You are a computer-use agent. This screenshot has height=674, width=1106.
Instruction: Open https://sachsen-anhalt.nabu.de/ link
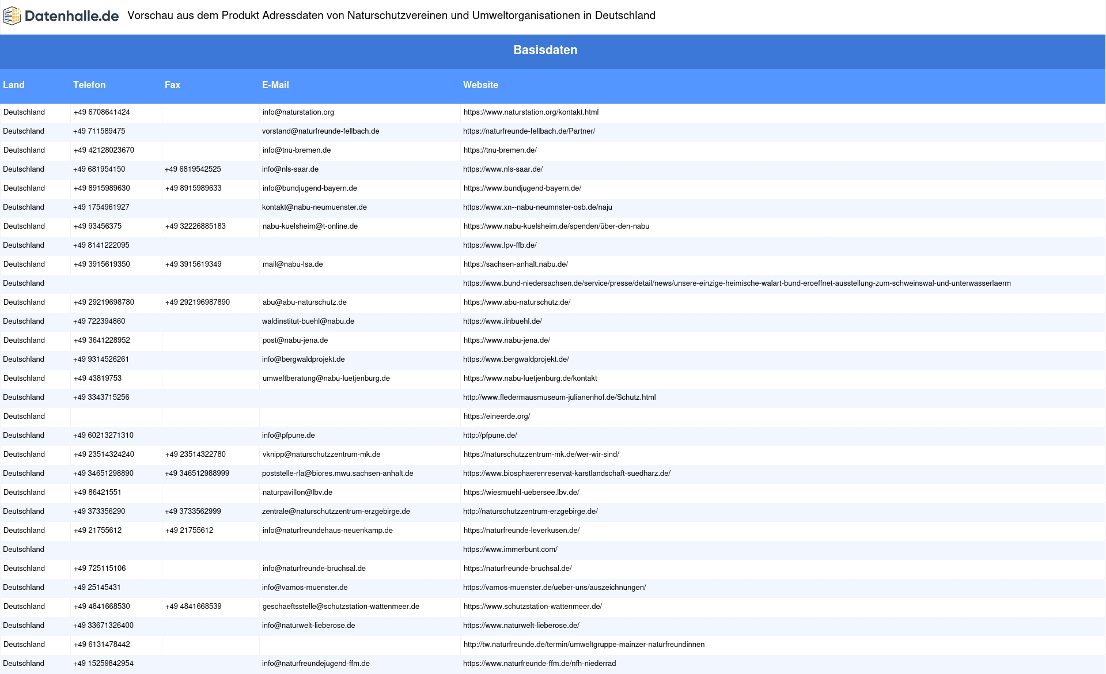click(x=516, y=264)
